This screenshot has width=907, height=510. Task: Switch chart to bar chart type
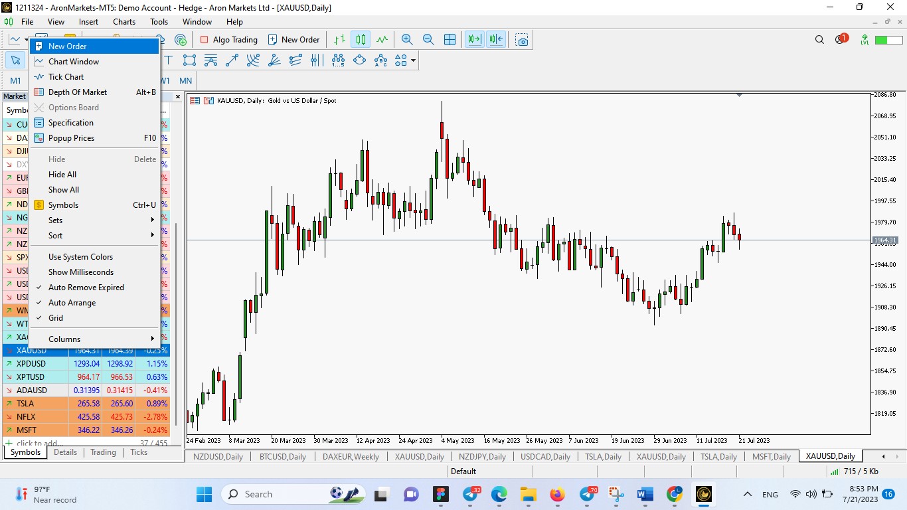[339, 40]
